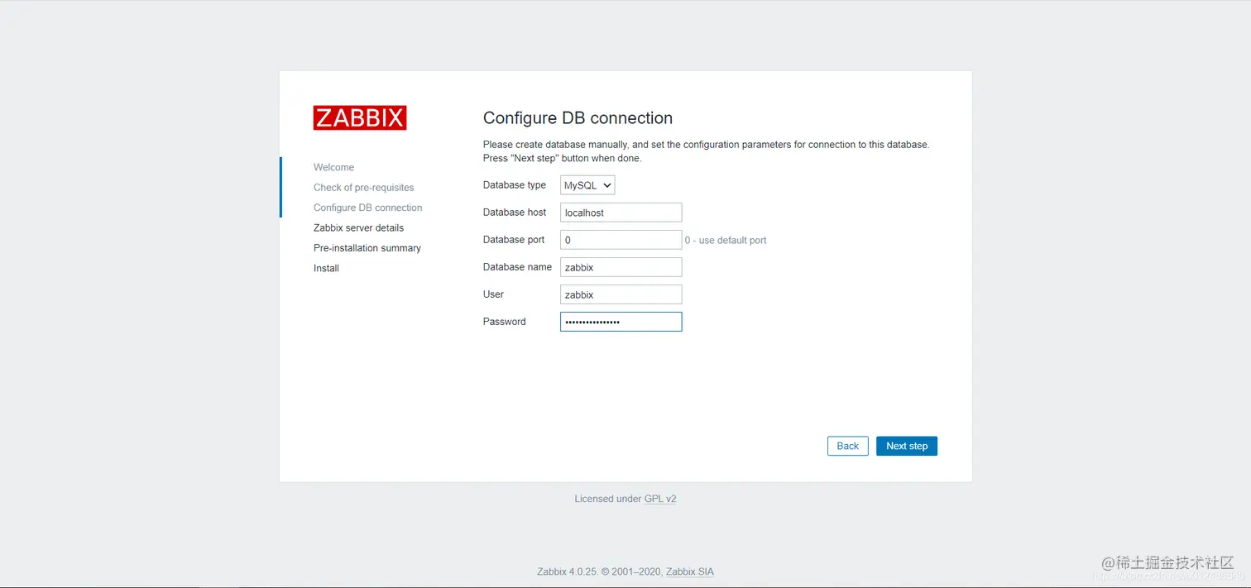Click the Database port input field
The height and width of the screenshot is (588, 1251).
[x=621, y=240]
